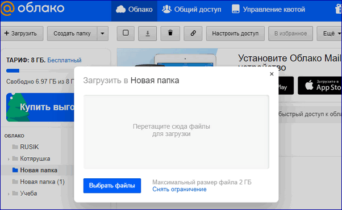Viewport: 342px width, 210px height.
Task: Open the Общий доступ tab
Action: (x=191, y=10)
